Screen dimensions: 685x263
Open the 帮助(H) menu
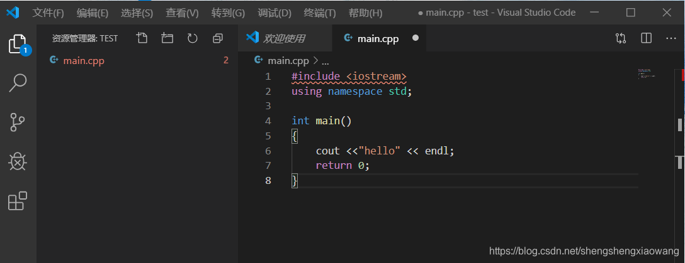click(x=365, y=13)
